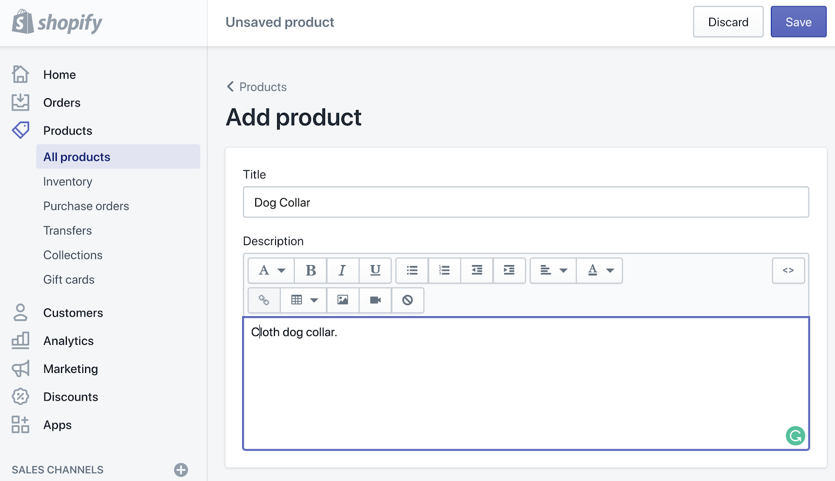Insert a video in the description editor
Screen dimensions: 835x481
[x=375, y=300]
